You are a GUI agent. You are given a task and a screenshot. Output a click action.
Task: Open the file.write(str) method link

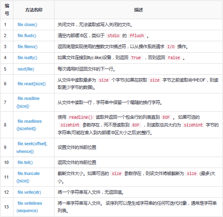pos(29,192)
